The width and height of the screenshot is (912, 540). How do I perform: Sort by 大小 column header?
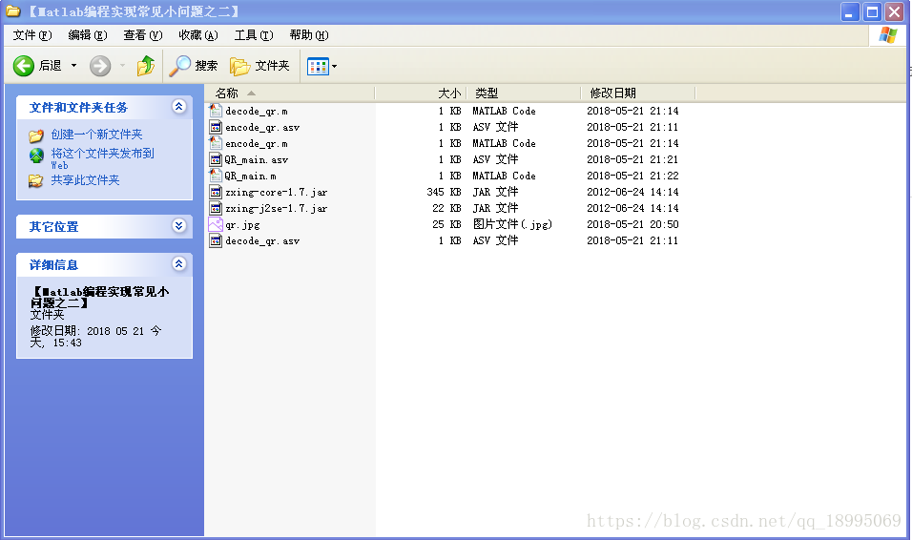pyautogui.click(x=421, y=93)
